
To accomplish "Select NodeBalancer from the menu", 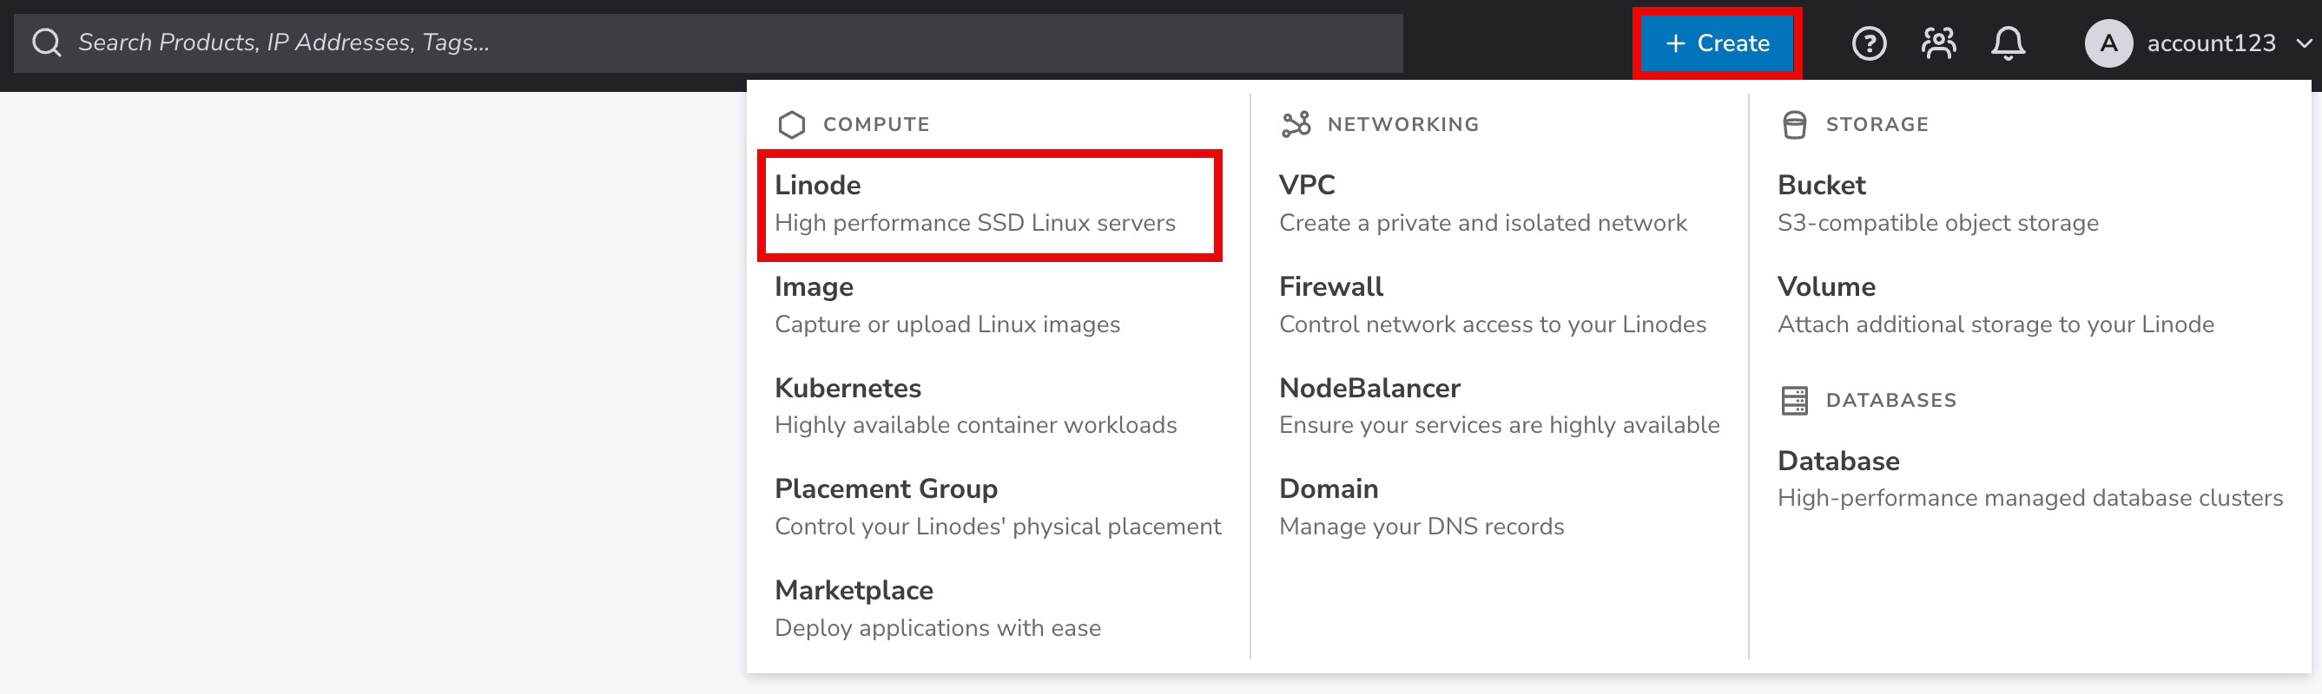I will [x=1498, y=406].
